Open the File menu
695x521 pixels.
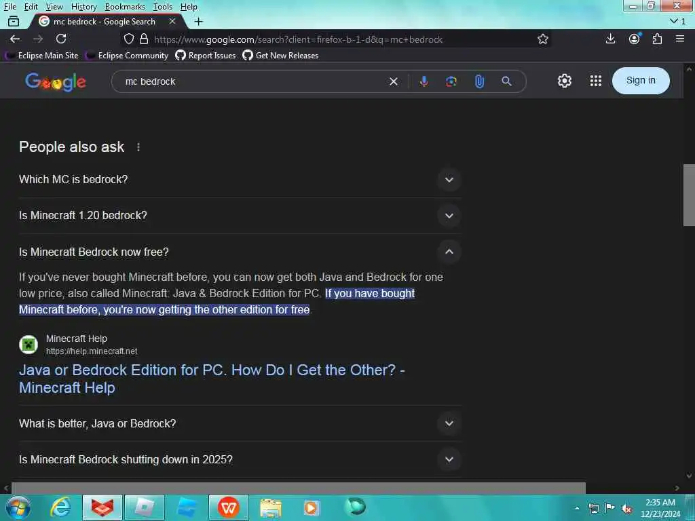click(10, 7)
